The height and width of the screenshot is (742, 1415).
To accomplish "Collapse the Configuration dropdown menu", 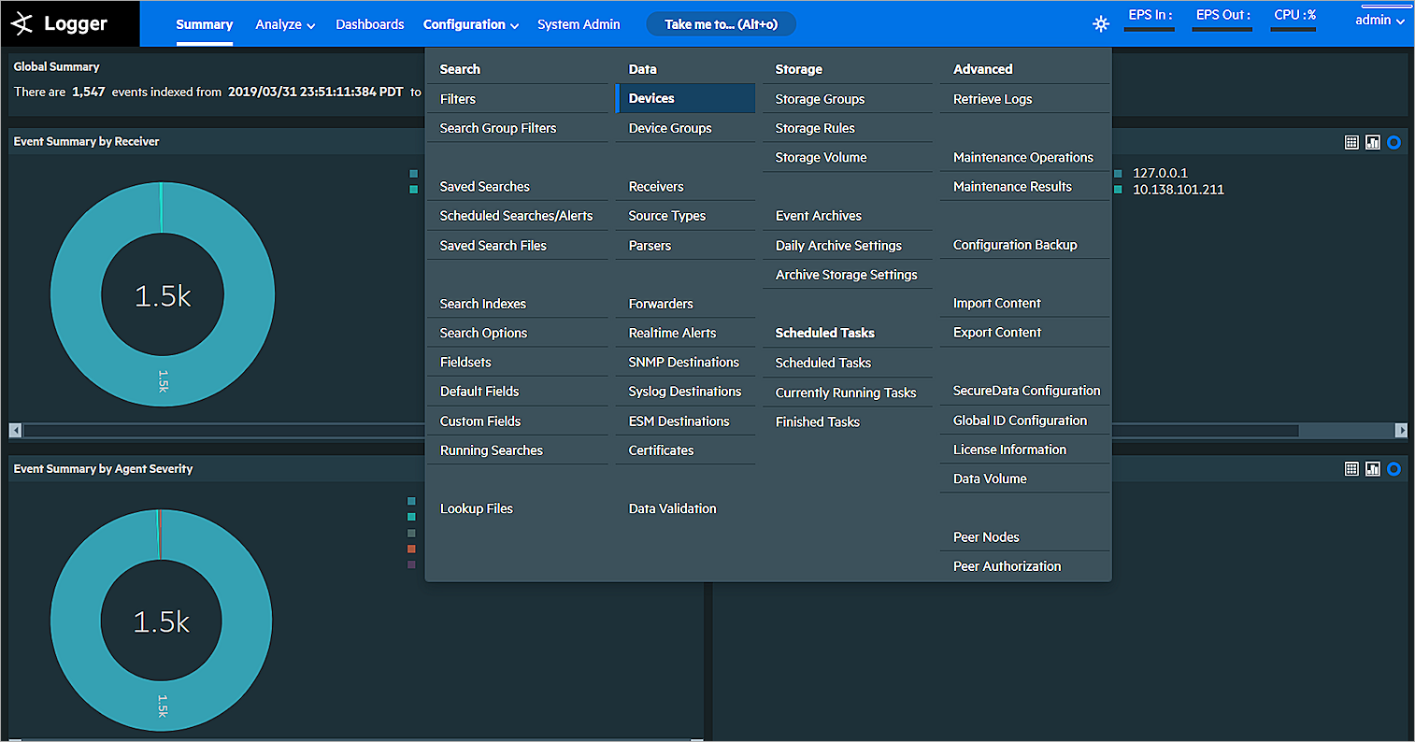I will pos(470,24).
